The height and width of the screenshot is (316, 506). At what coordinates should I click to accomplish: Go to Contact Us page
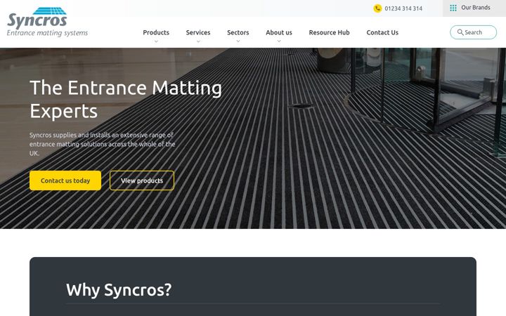pyautogui.click(x=382, y=32)
